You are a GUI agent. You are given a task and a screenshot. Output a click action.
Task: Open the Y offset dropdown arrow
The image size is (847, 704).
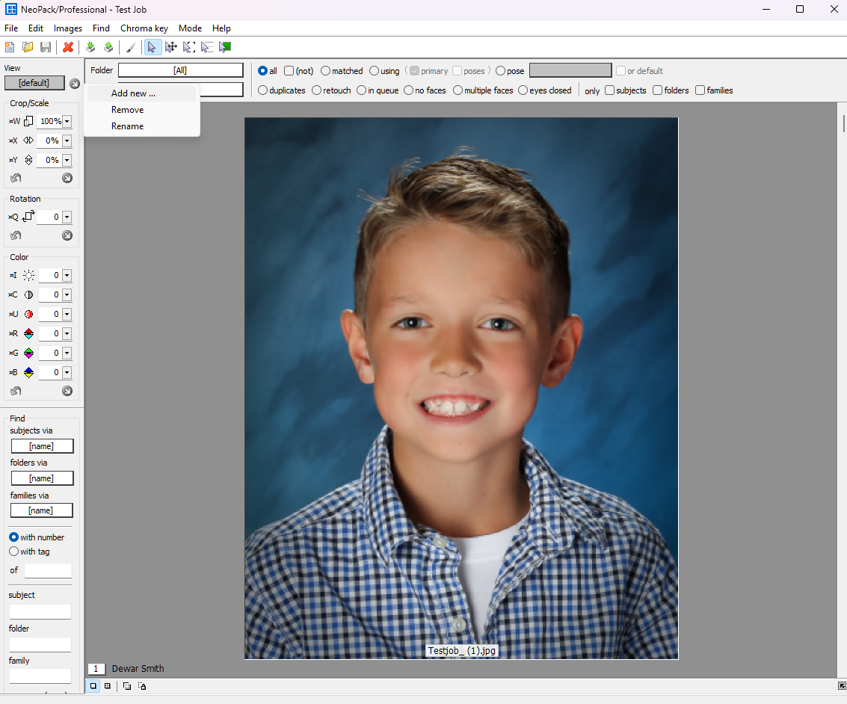[x=67, y=161]
